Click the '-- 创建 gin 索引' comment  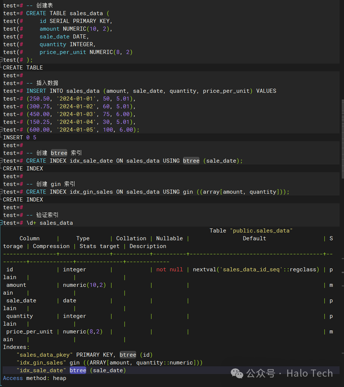click(51, 184)
